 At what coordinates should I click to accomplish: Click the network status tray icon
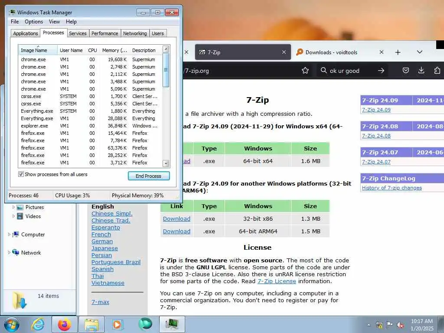click(x=379, y=325)
